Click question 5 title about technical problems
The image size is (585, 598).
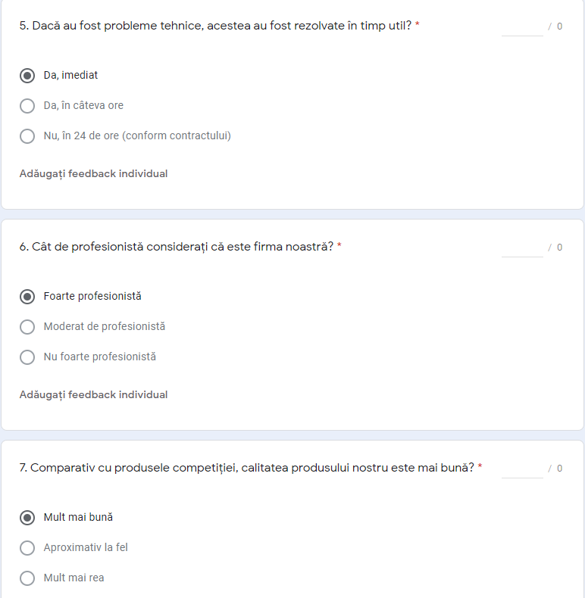[215, 26]
